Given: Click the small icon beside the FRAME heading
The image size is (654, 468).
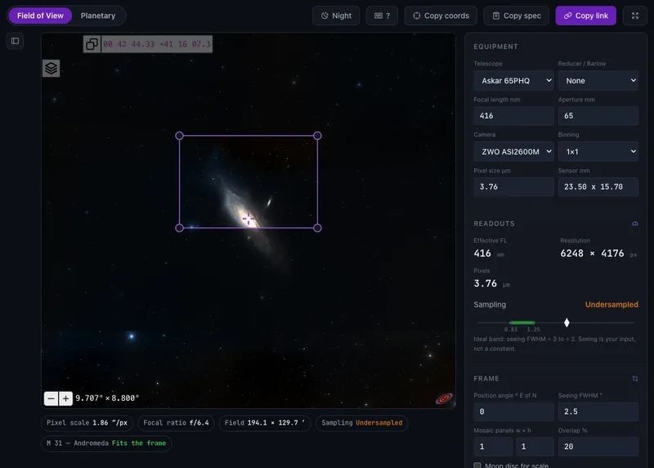Looking at the screenshot, I should [635, 379].
